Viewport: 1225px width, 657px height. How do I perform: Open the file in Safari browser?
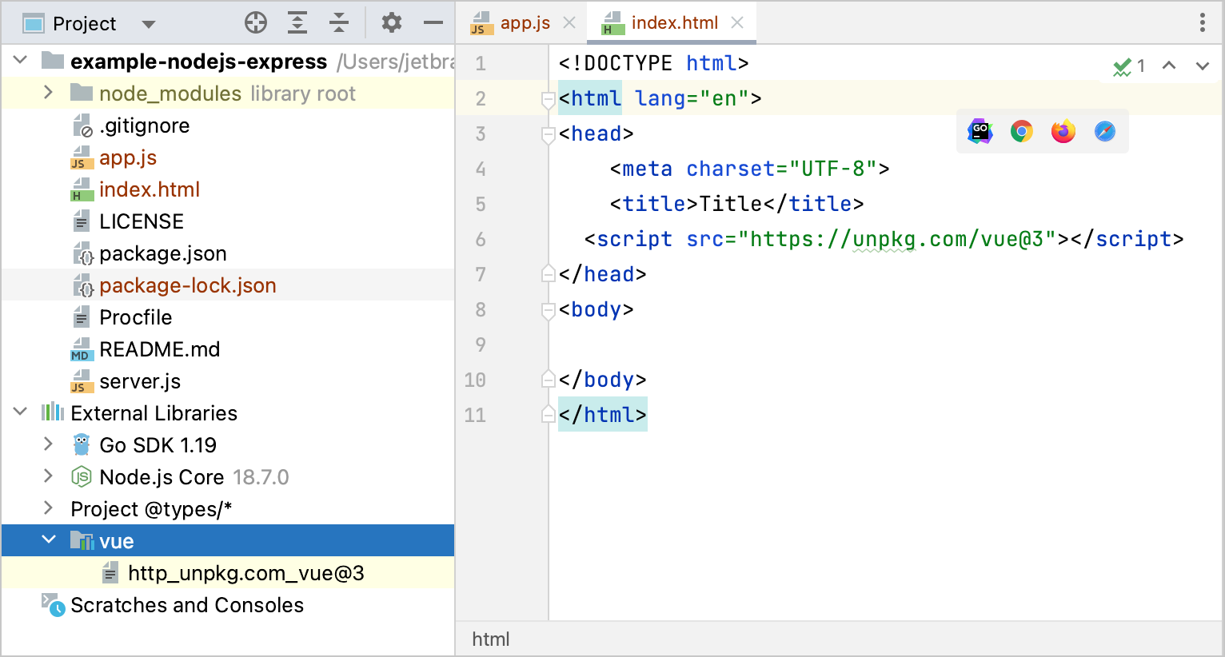[1104, 130]
